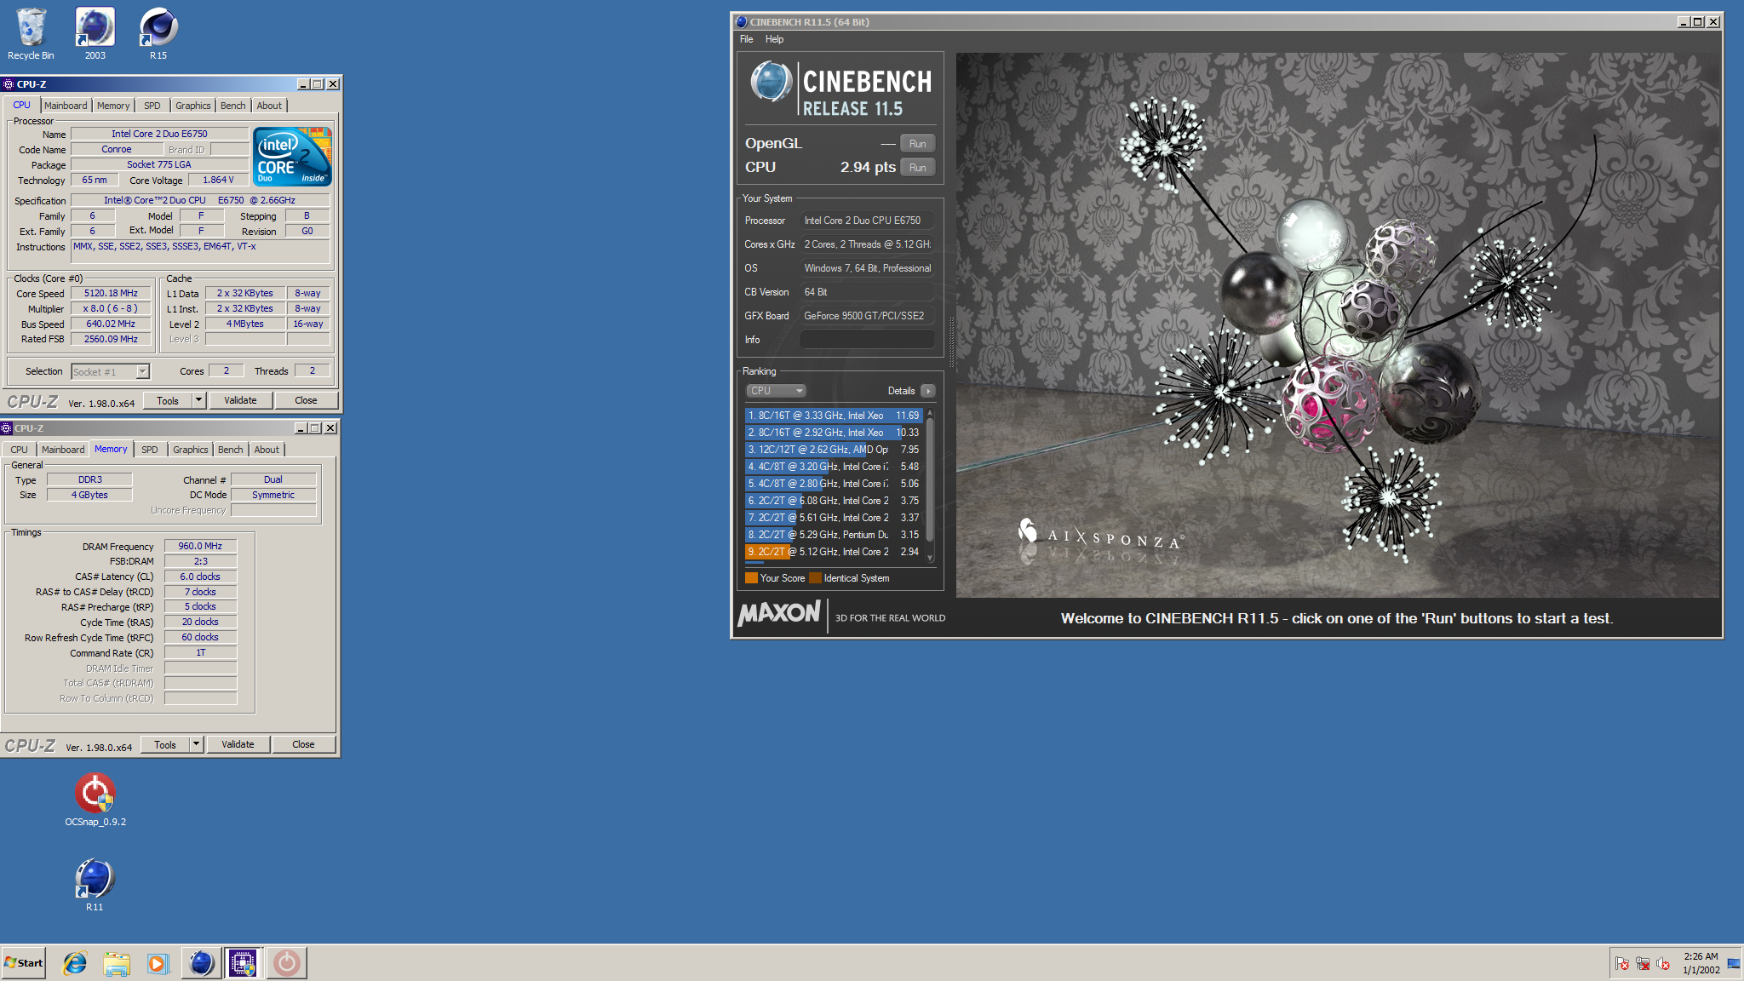
Task: Click the show desktop icon beside clock
Action: [x=1734, y=964]
